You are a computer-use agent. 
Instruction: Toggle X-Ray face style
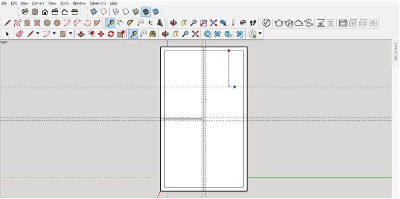94,12
